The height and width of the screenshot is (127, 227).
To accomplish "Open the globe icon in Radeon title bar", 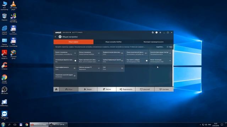I will pyautogui.click(x=153, y=32).
